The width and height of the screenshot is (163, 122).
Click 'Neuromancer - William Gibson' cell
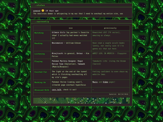(x=71, y=46)
